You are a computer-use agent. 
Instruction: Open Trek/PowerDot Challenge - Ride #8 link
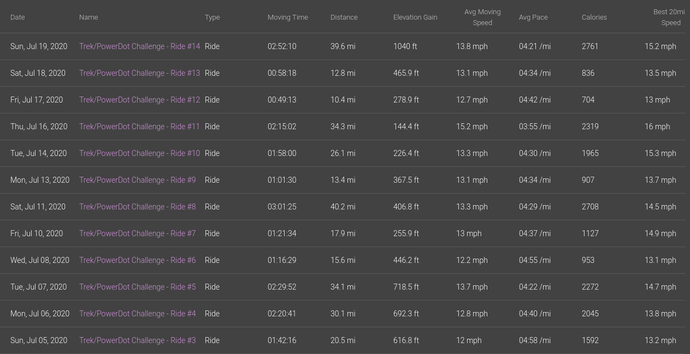137,207
